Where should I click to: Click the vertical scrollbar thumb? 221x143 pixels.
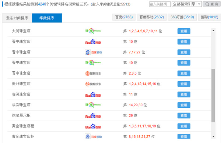coord(213,95)
